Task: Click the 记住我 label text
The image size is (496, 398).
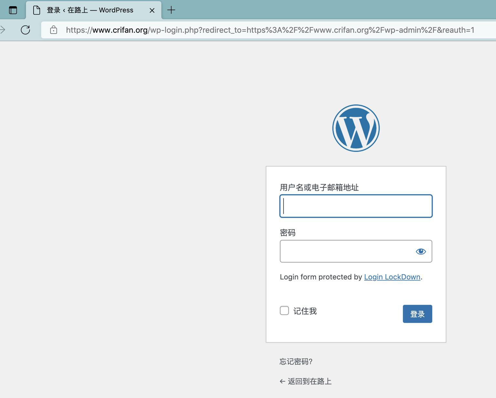Action: (x=305, y=311)
